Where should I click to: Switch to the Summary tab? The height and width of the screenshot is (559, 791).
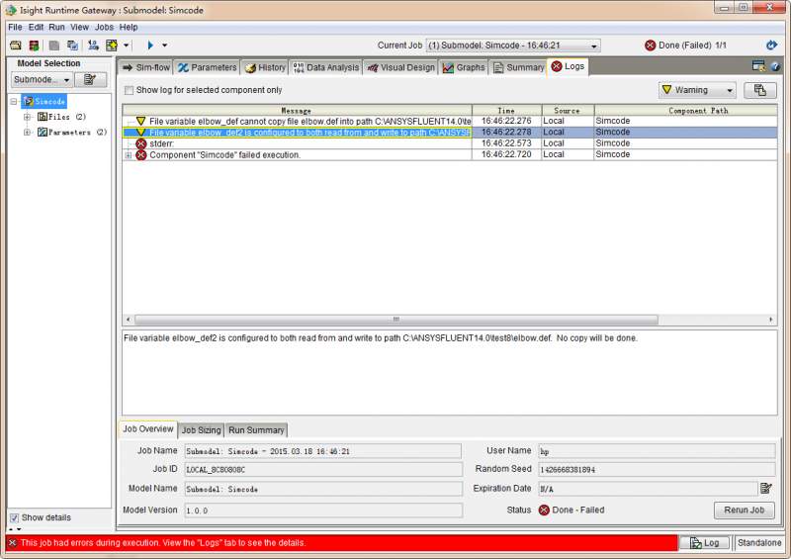click(518, 67)
